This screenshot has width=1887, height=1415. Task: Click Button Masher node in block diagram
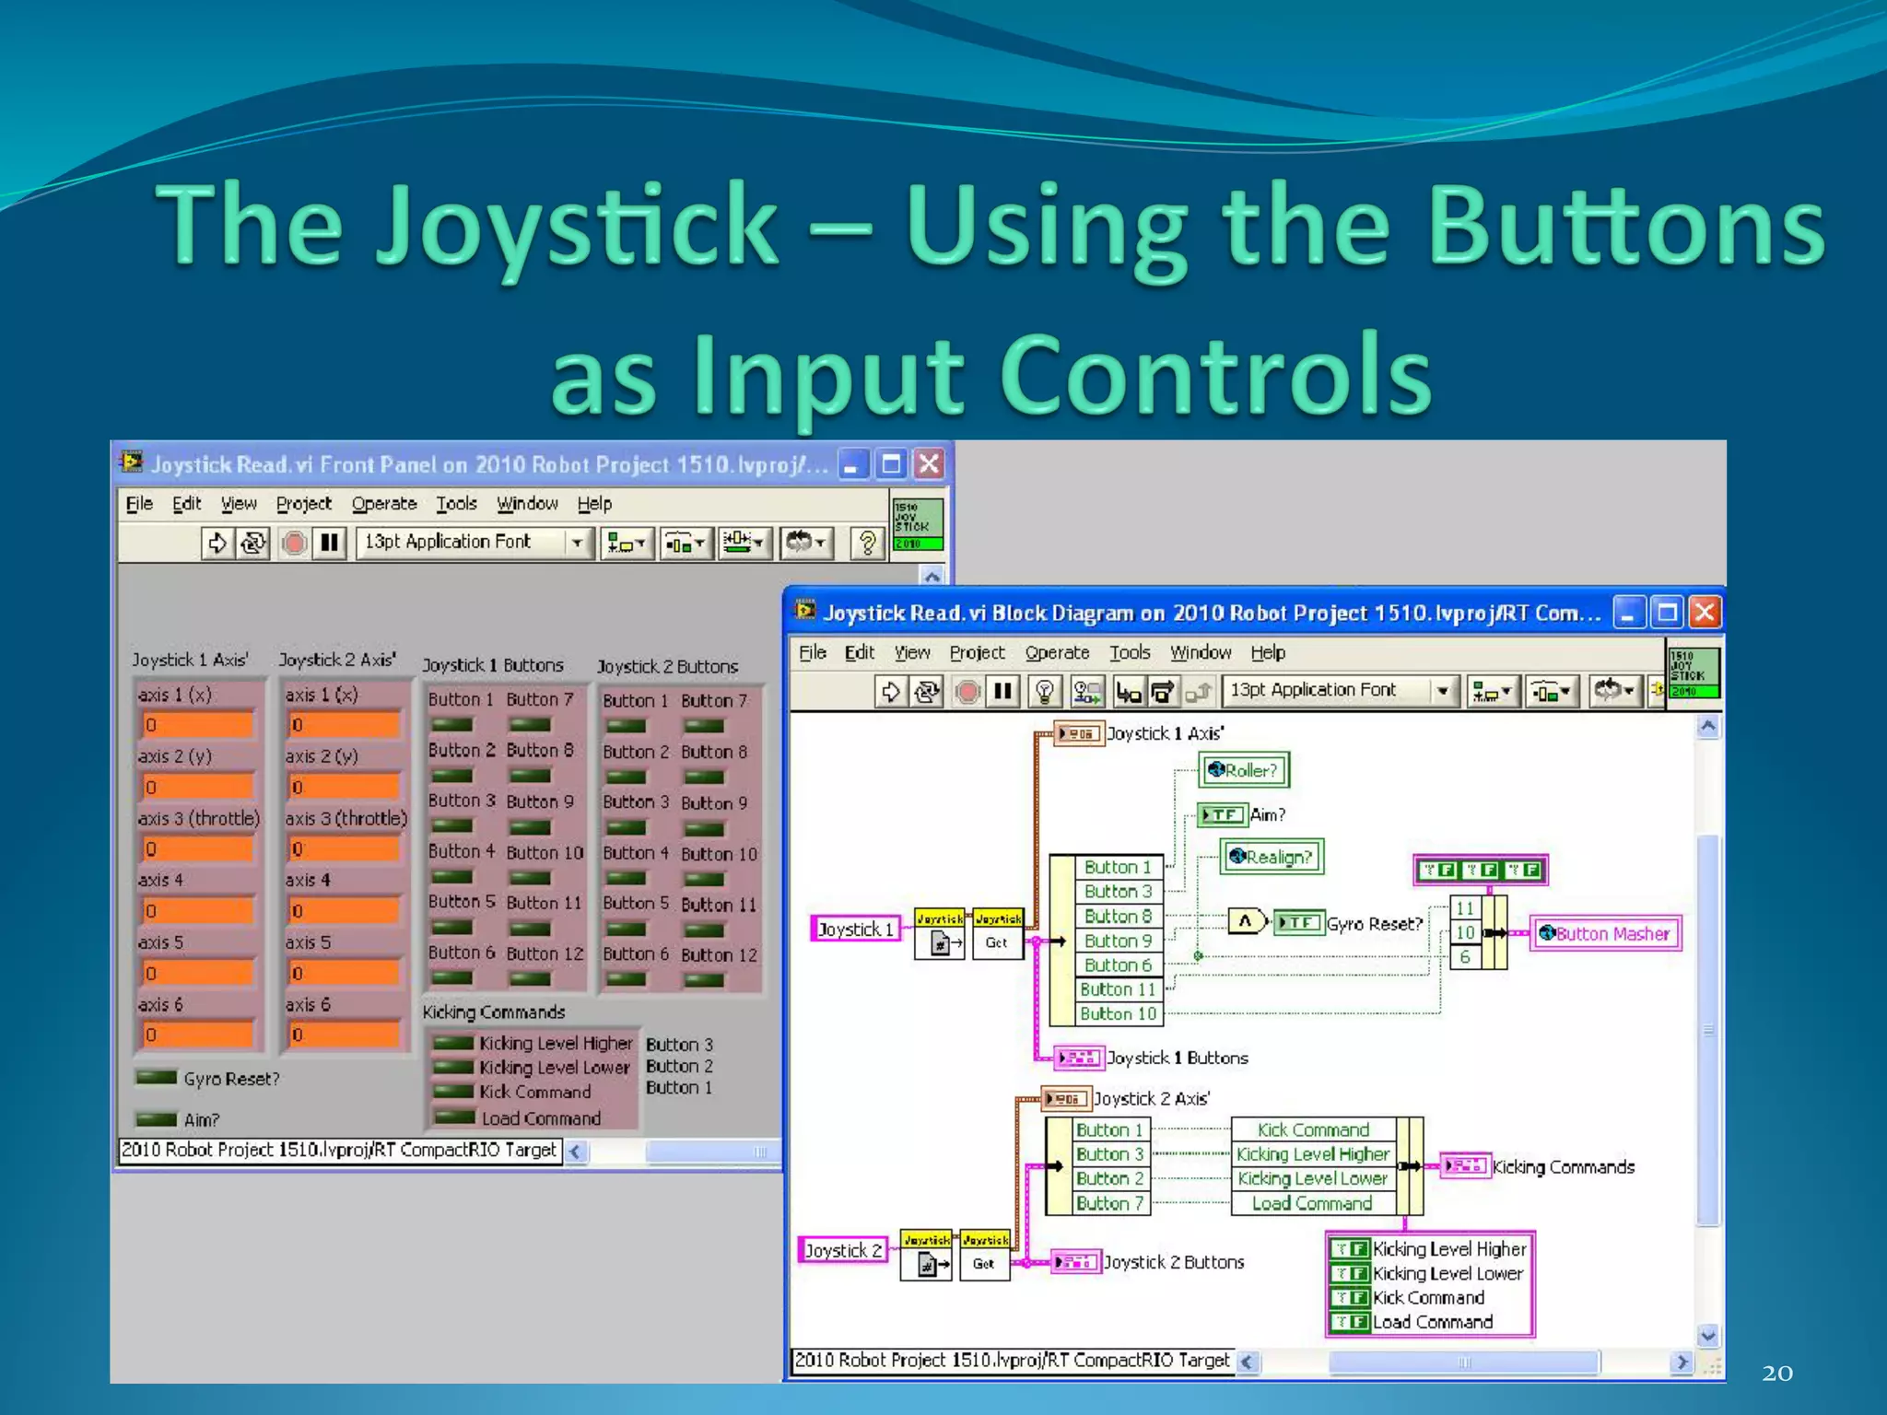(x=1605, y=933)
